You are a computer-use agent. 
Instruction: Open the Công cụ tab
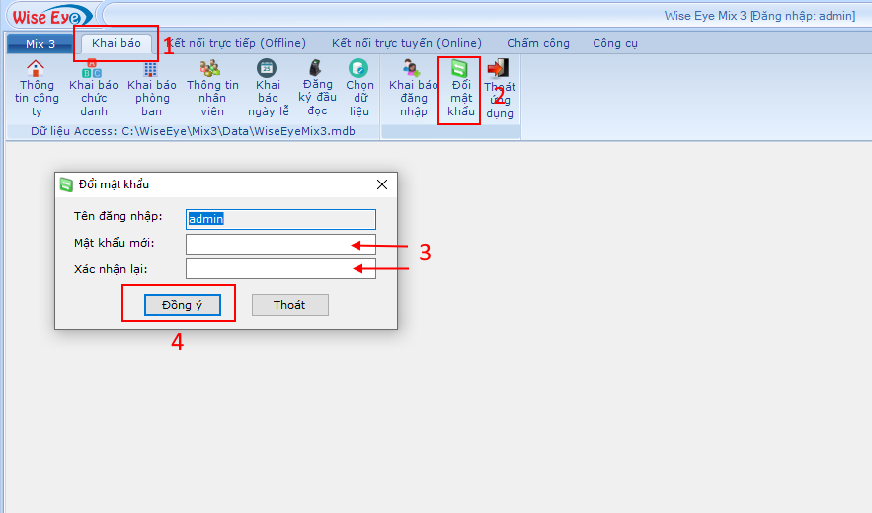pyautogui.click(x=615, y=43)
